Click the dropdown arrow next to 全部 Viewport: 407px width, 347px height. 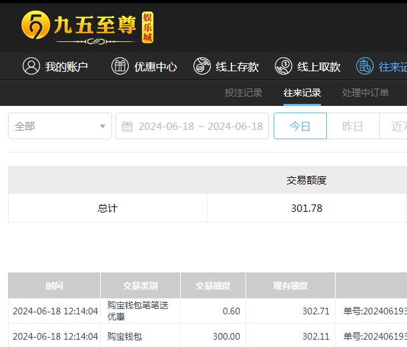pyautogui.click(x=103, y=126)
